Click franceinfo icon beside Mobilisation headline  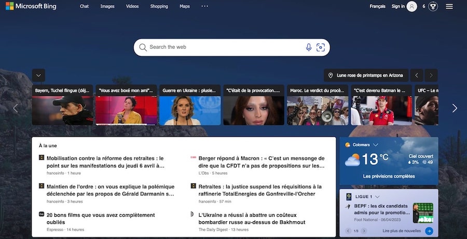click(42, 158)
